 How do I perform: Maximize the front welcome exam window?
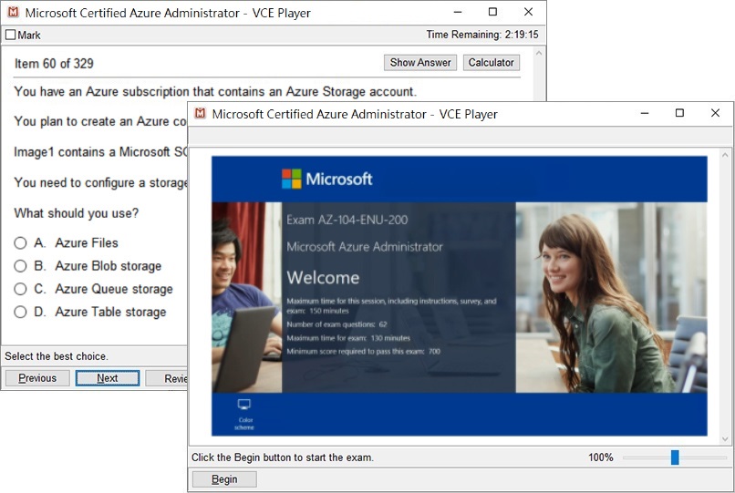click(678, 113)
